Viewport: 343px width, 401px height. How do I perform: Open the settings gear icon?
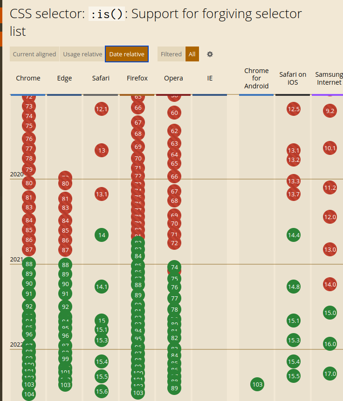(210, 54)
